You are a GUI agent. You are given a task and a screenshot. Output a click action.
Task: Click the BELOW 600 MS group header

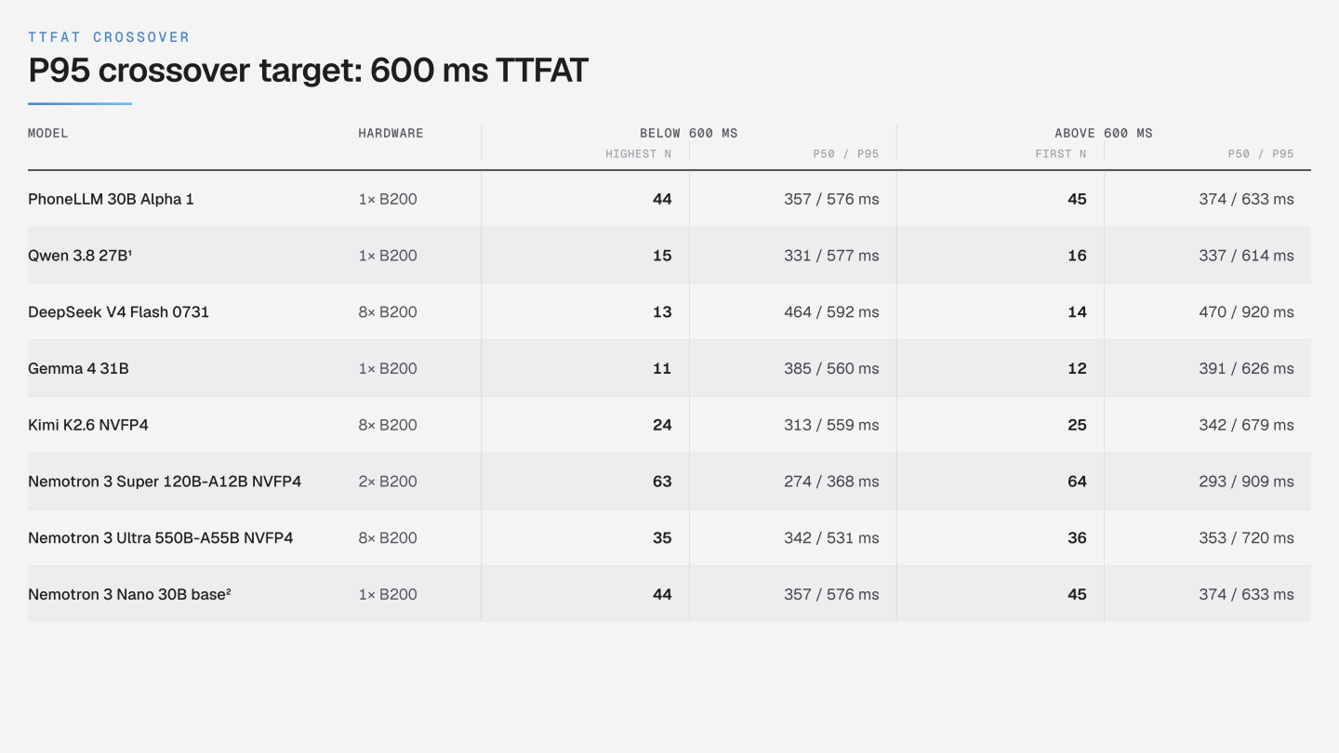point(689,133)
